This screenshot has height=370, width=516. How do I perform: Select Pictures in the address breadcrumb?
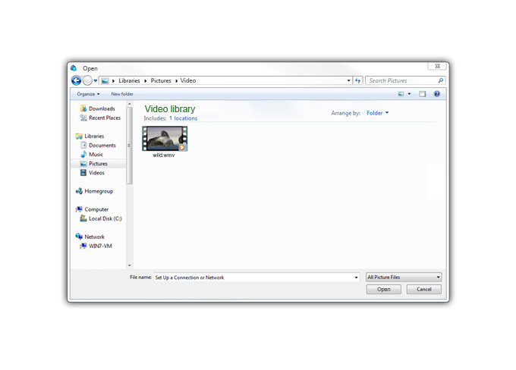pyautogui.click(x=161, y=80)
